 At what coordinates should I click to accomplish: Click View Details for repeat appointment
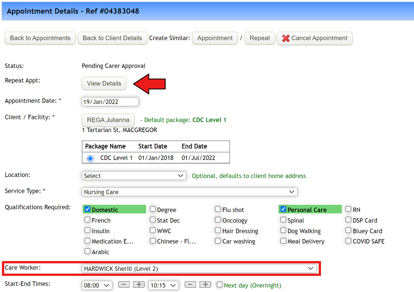click(104, 84)
